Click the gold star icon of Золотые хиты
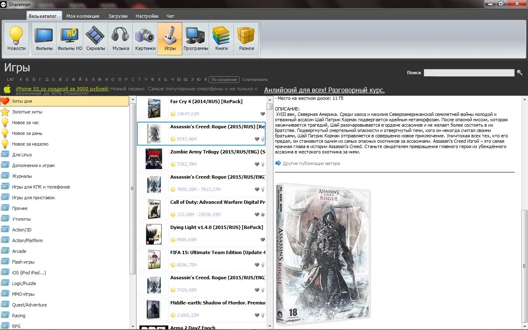528x330 pixels. pos(5,112)
